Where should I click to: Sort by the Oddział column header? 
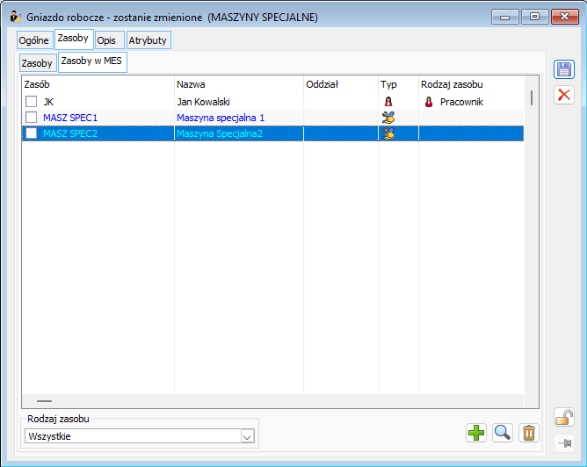tap(341, 84)
